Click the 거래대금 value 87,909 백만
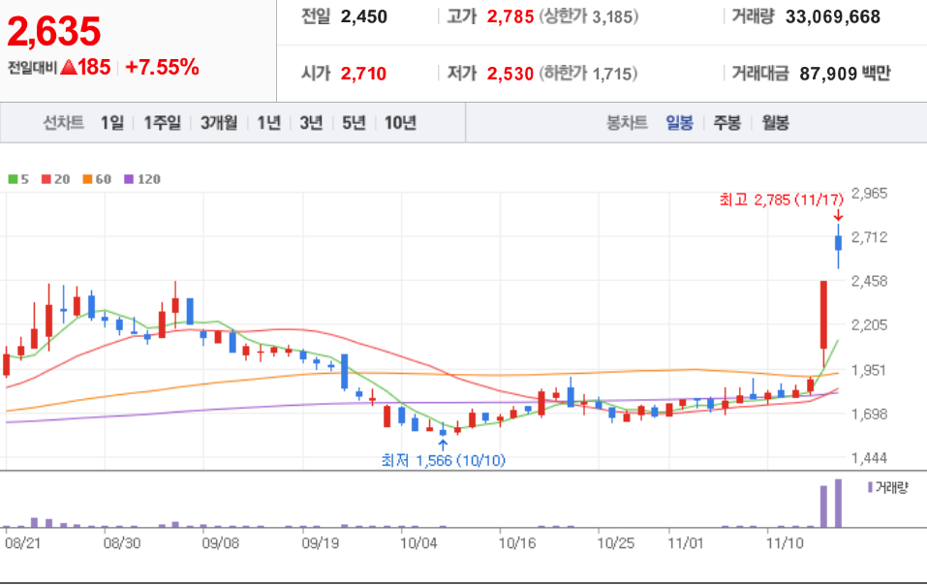The image size is (927, 585). [x=845, y=74]
